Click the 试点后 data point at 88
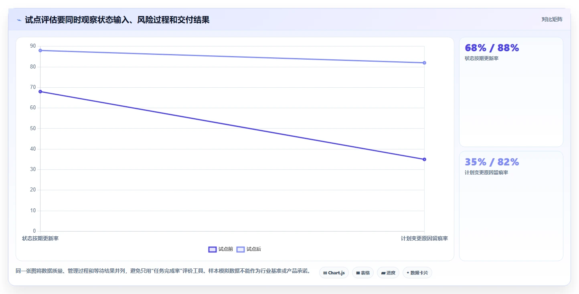The image size is (579, 294). pos(40,50)
